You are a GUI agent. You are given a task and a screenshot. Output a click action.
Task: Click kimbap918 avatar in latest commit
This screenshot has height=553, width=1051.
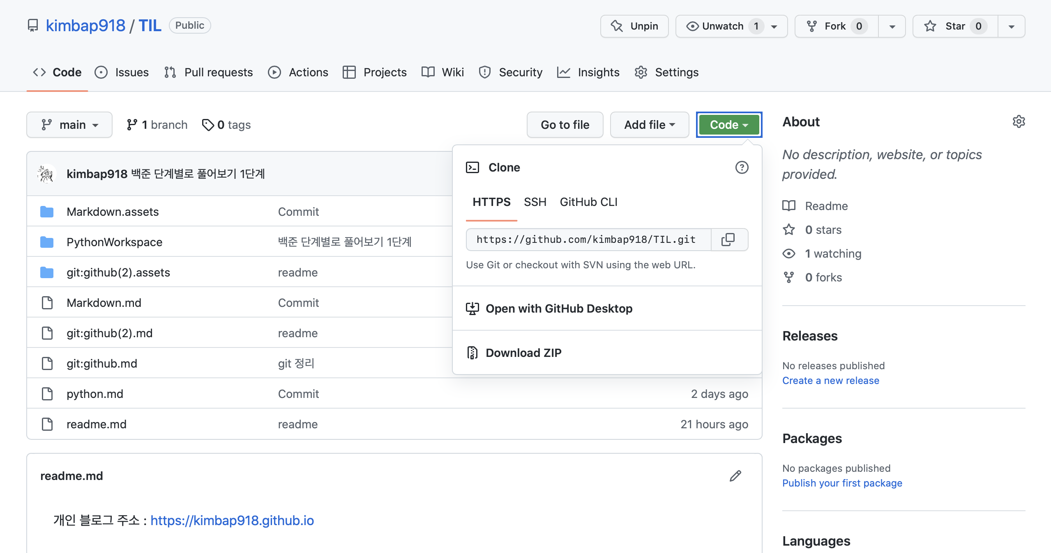point(46,174)
